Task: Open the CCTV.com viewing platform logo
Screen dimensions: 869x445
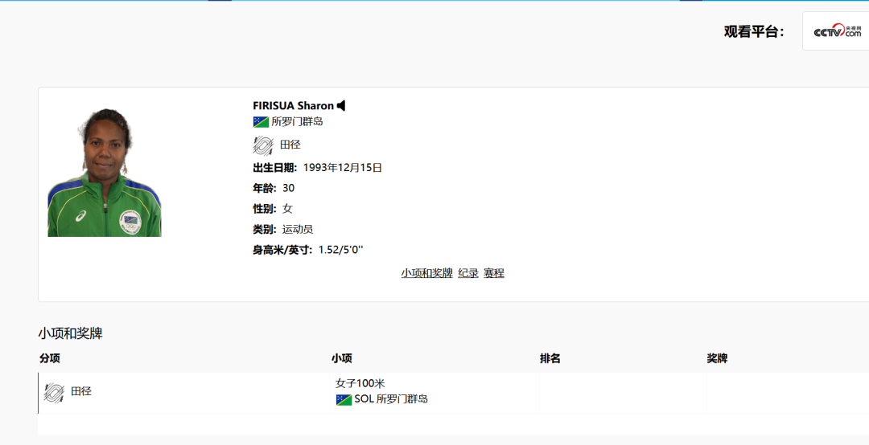Action: coord(837,31)
